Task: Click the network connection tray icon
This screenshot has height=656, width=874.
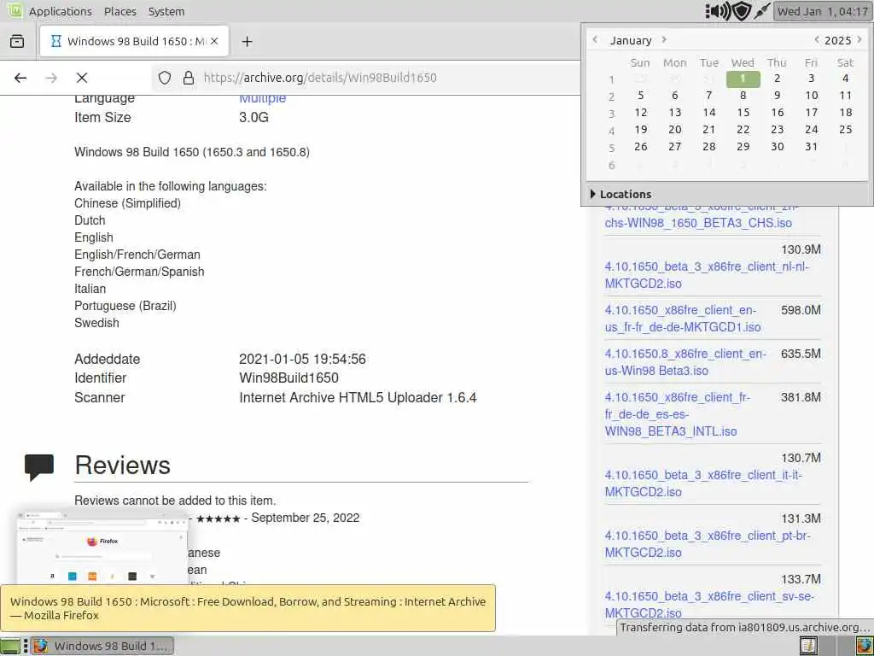Action: (x=761, y=11)
